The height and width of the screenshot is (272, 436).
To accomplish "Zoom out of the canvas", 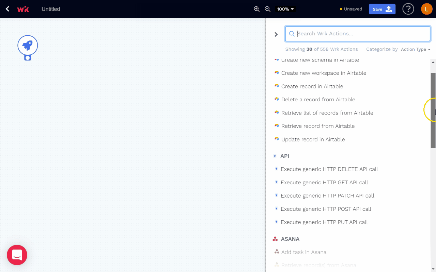I will click(x=268, y=9).
